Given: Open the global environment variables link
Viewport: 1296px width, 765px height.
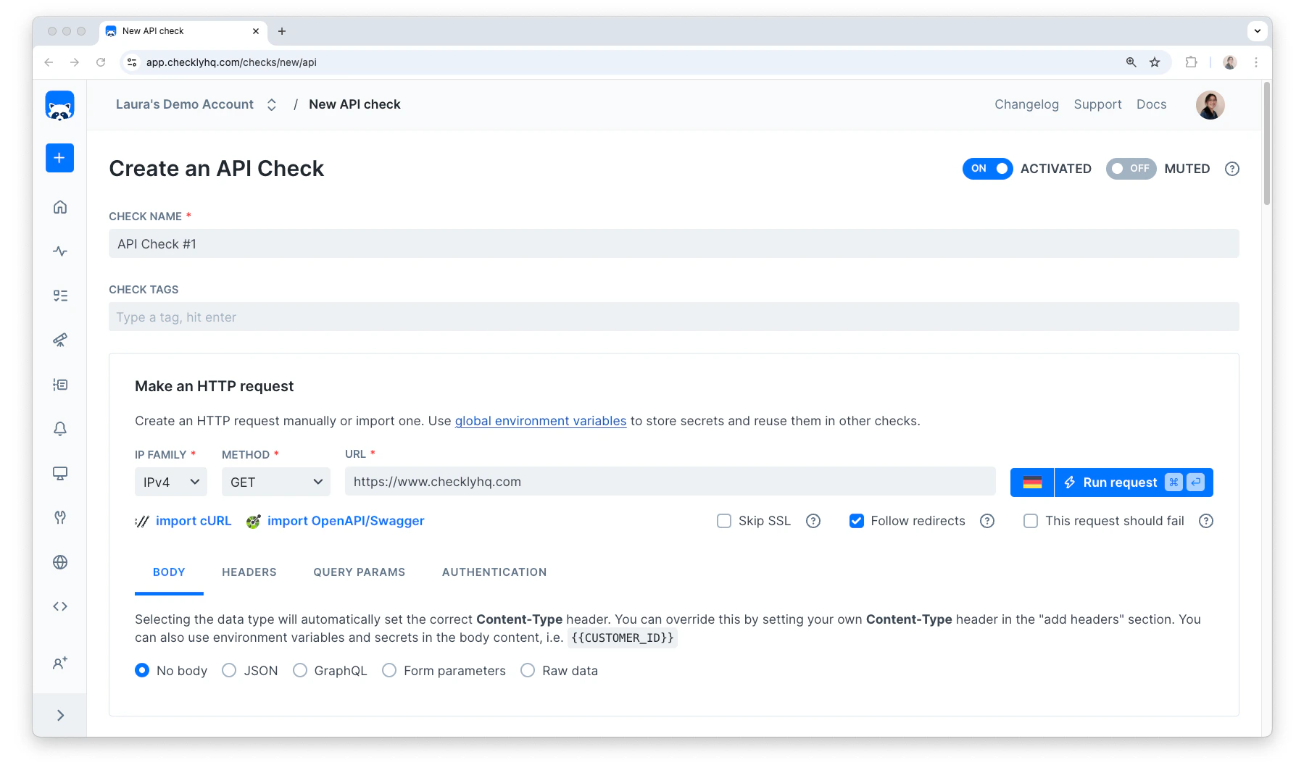Looking at the screenshot, I should [x=540, y=421].
